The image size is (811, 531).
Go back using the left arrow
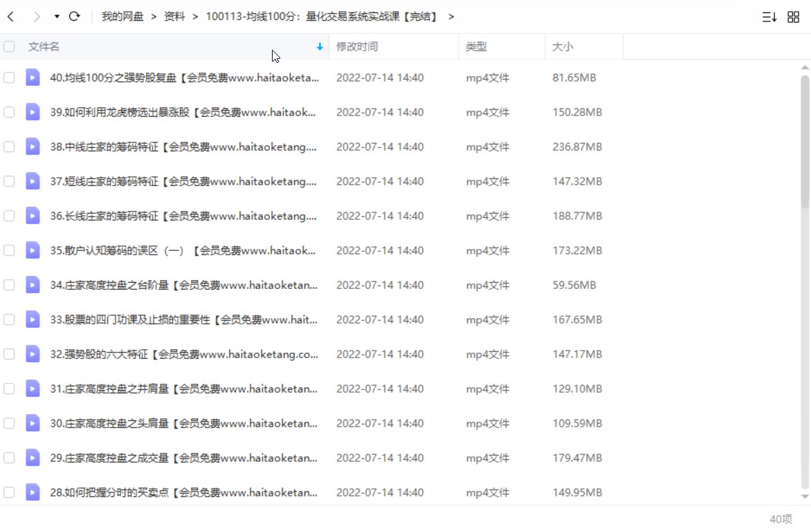point(11,17)
